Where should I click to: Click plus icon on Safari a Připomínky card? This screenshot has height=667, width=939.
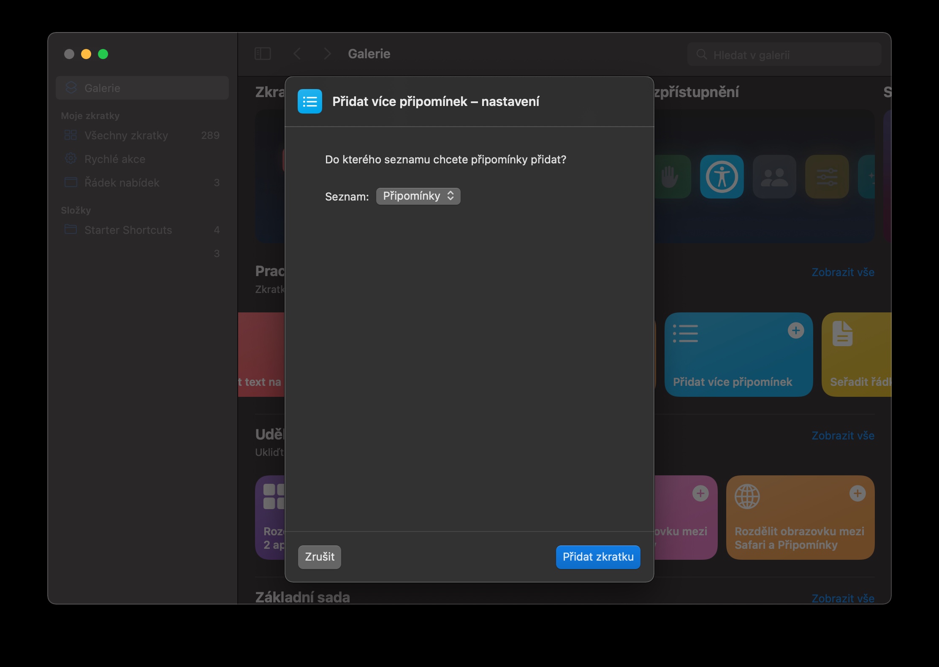click(x=857, y=493)
